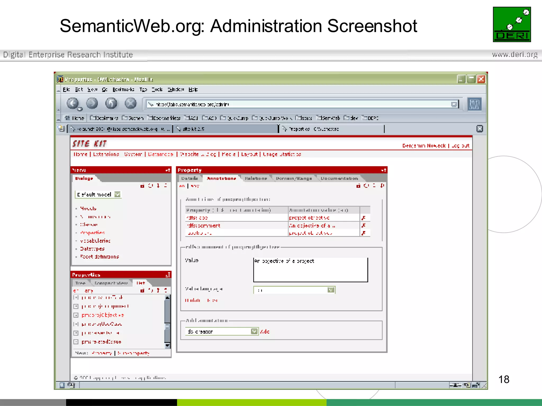This screenshot has height=406, width=542.
Task: Click the new tab icon left of tabs
Action: pyautogui.click(x=61, y=129)
